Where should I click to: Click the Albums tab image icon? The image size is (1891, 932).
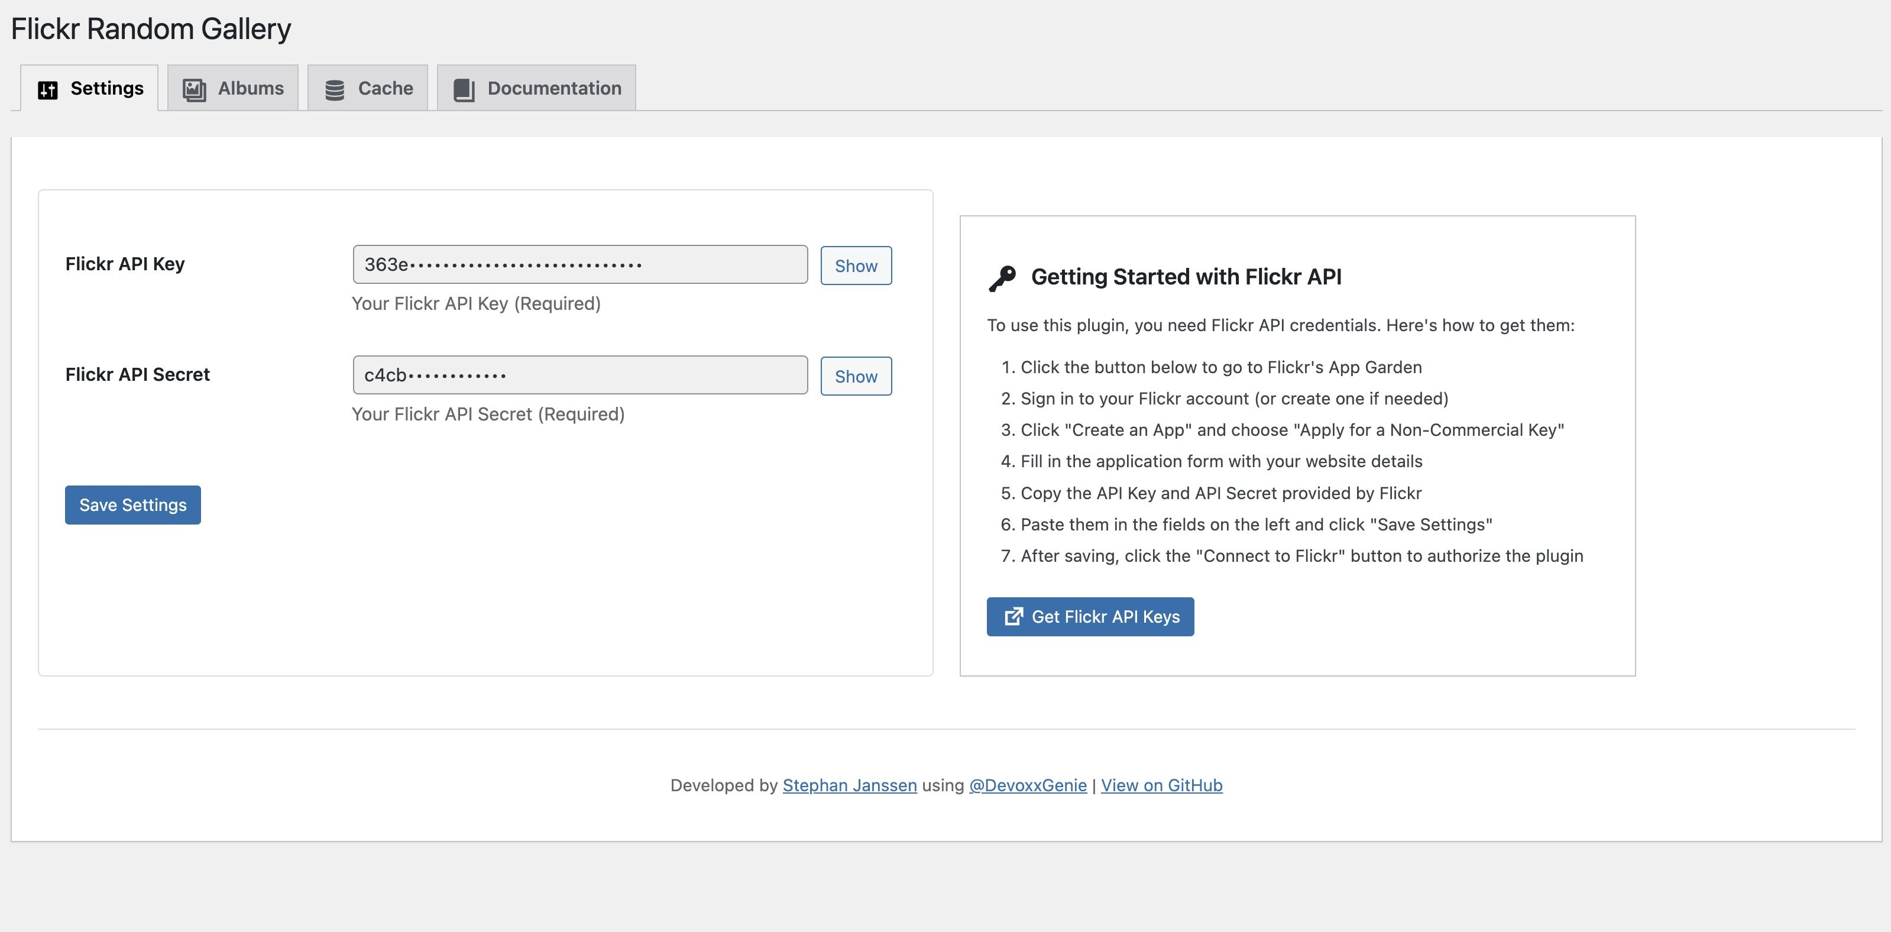point(195,90)
